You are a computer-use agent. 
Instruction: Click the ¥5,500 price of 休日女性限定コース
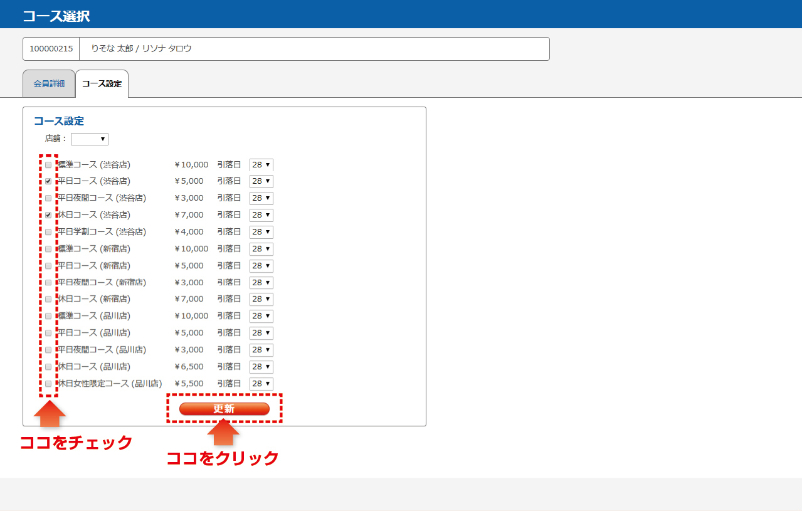[x=189, y=384]
